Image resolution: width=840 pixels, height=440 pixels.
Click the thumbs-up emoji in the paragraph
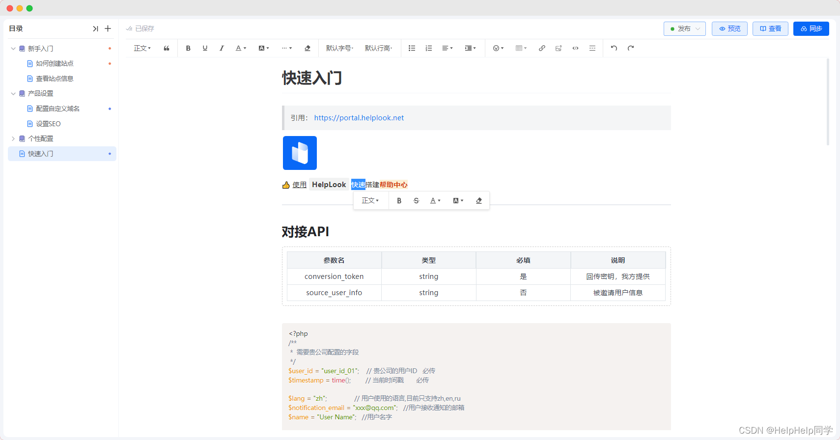(x=286, y=185)
